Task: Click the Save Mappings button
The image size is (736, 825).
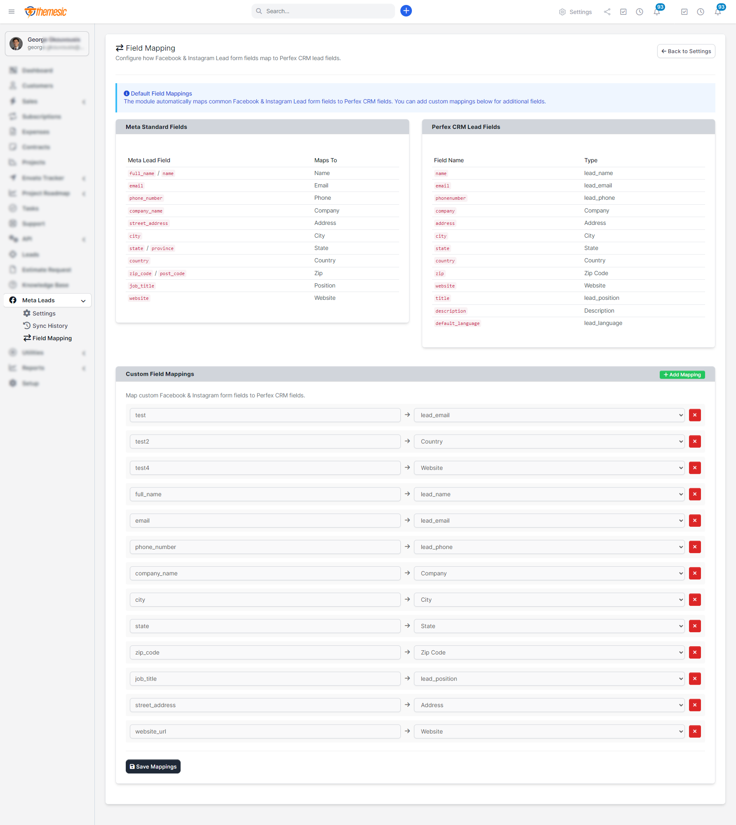Action: 153,766
